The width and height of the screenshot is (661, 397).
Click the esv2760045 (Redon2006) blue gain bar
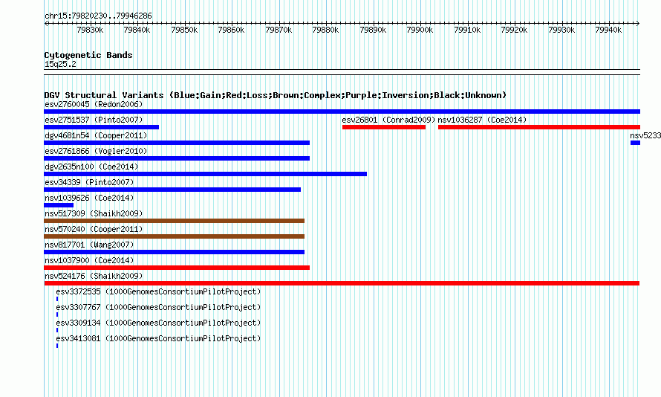pyautogui.click(x=342, y=112)
